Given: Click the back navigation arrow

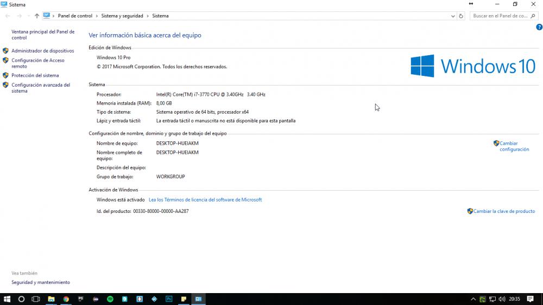Looking at the screenshot, I should point(8,16).
